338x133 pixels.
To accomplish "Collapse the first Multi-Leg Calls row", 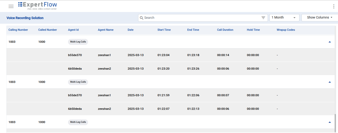I will coord(330,42).
